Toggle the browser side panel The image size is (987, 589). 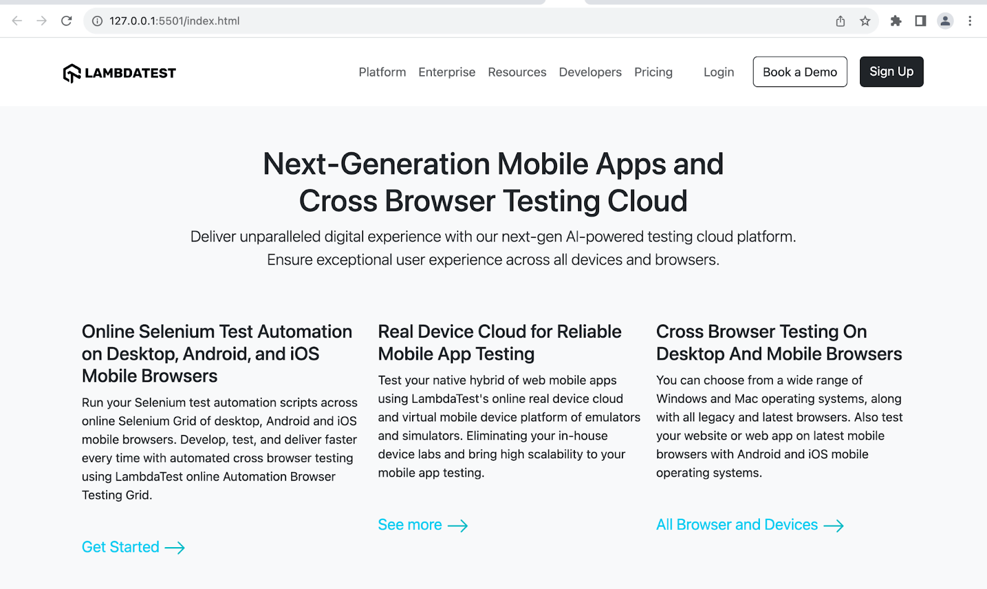(x=920, y=21)
